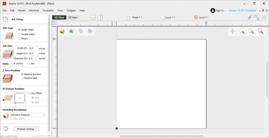Click the Sheet 1 sheets icon

pos(129,17)
